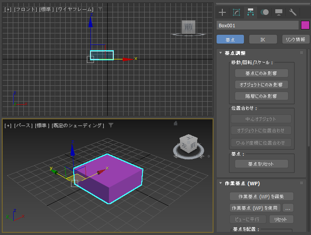Click the 左 face of perspective ViewCube
This screenshot has height=235, width=311.
tap(184, 146)
